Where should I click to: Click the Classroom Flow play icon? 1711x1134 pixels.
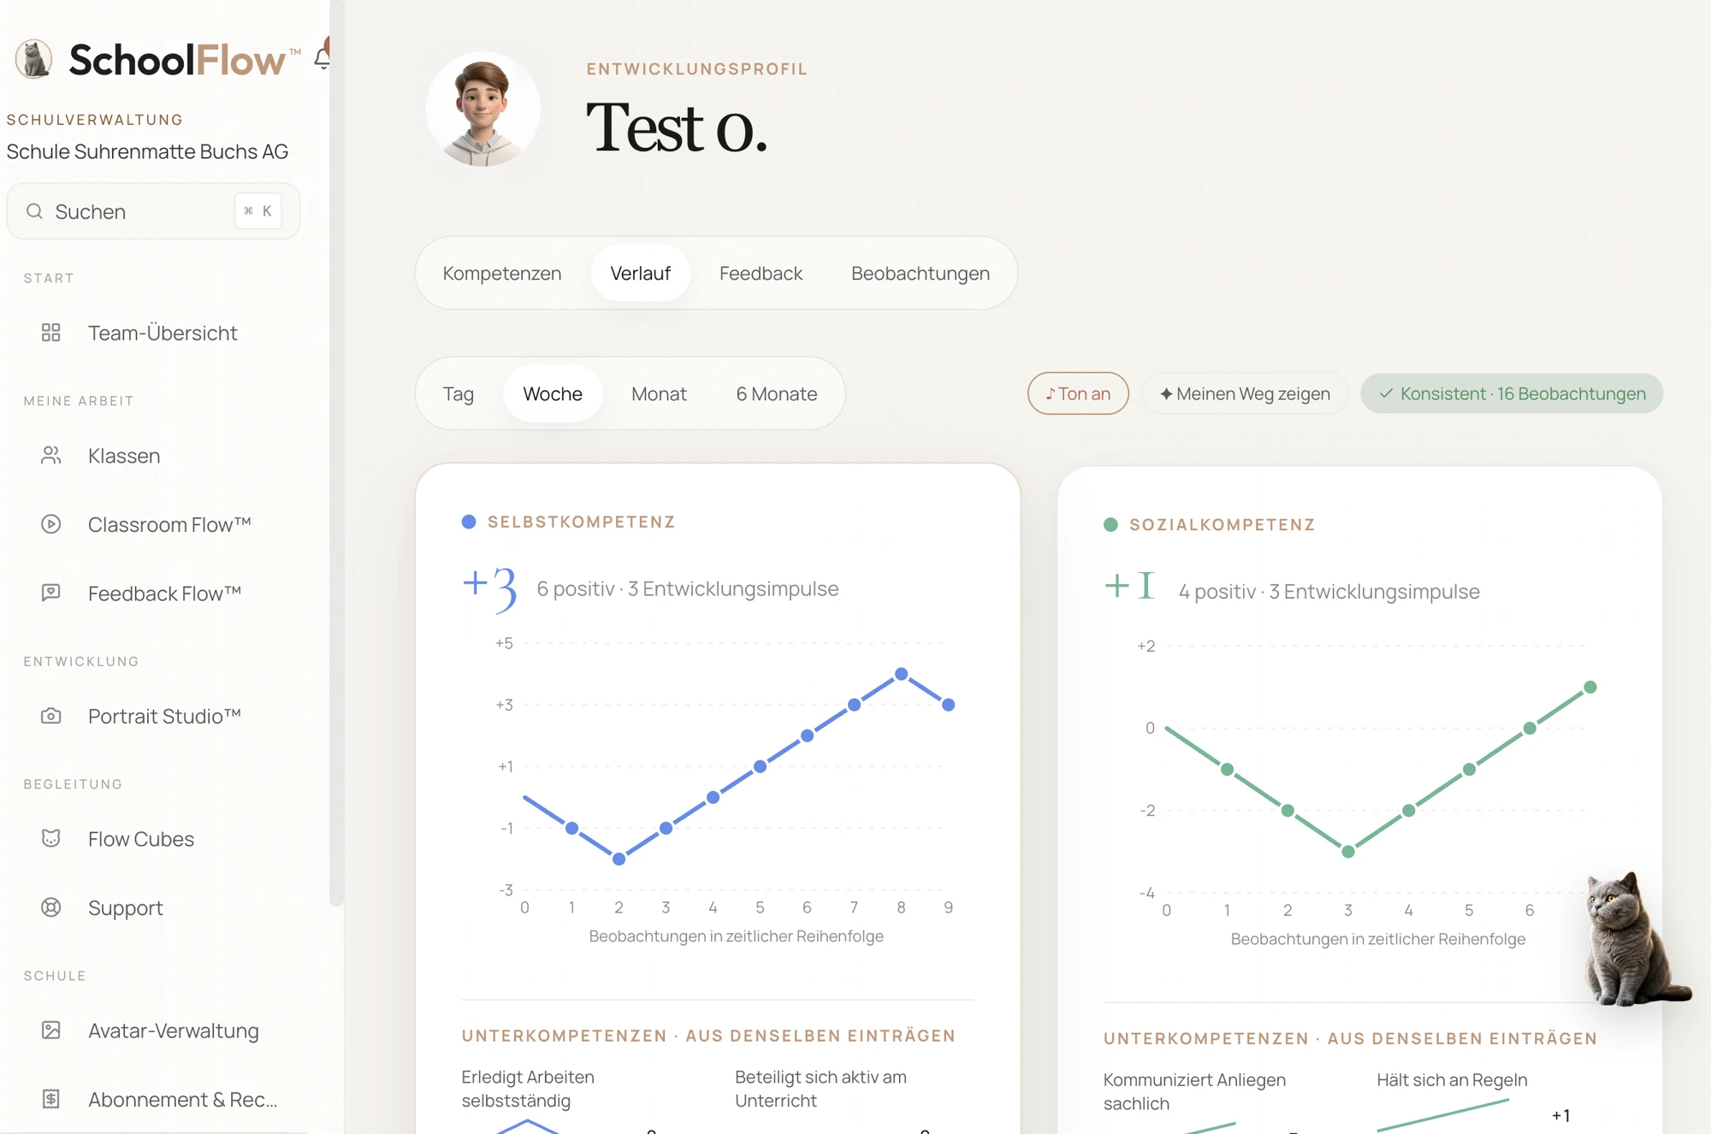point(51,524)
